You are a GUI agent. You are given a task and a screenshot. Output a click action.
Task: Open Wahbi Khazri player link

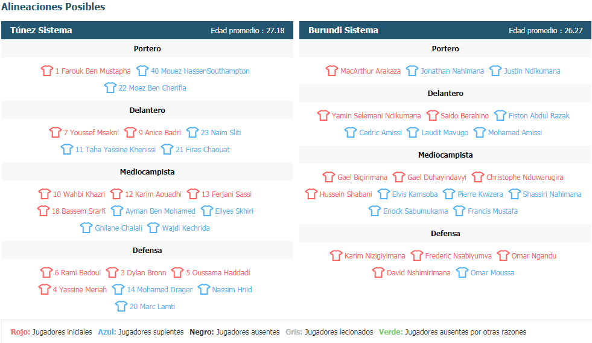click(x=79, y=194)
